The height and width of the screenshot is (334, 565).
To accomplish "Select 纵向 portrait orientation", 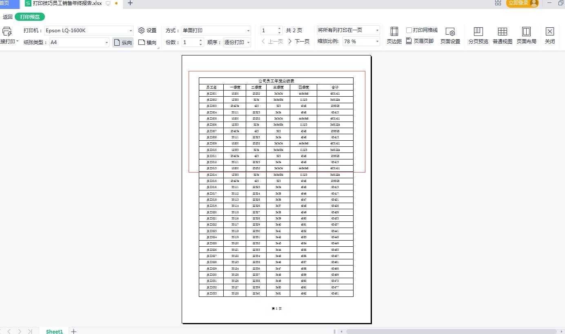I will tap(122, 42).
